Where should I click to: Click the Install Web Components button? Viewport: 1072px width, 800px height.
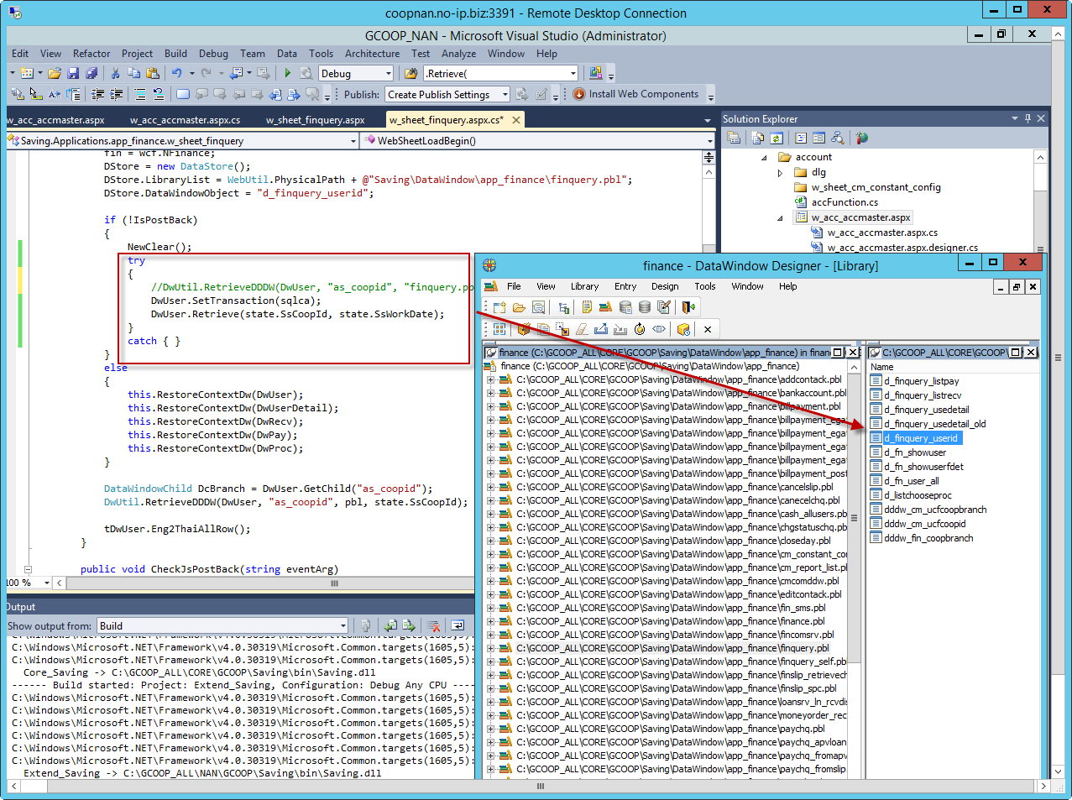636,94
